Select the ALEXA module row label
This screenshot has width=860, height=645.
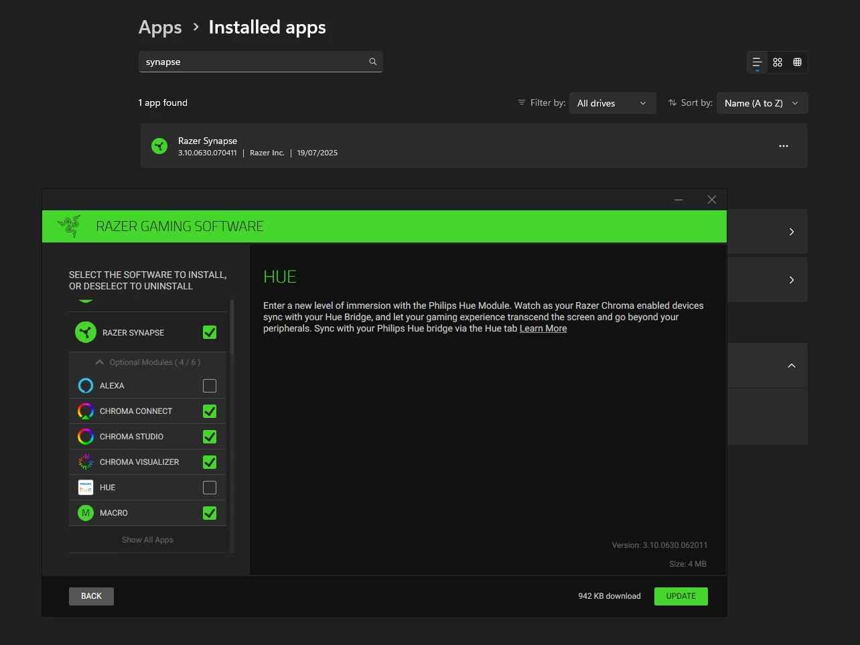[x=112, y=386]
